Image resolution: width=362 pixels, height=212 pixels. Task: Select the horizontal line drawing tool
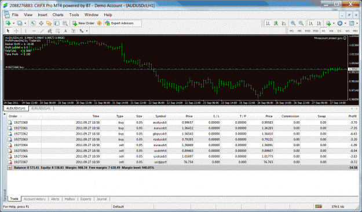[34, 31]
